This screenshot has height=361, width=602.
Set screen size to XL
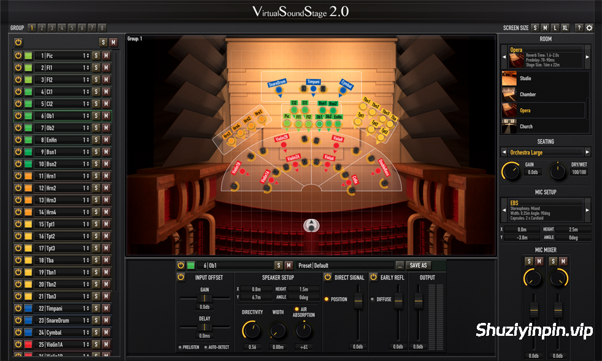coord(565,28)
